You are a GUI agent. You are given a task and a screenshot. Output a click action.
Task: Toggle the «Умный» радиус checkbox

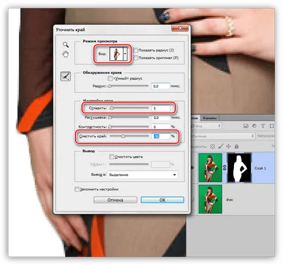click(x=110, y=78)
